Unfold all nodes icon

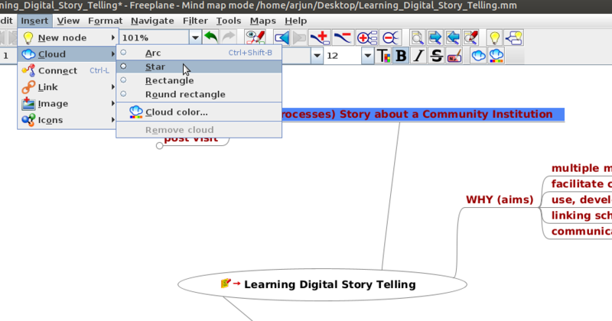pos(367,38)
